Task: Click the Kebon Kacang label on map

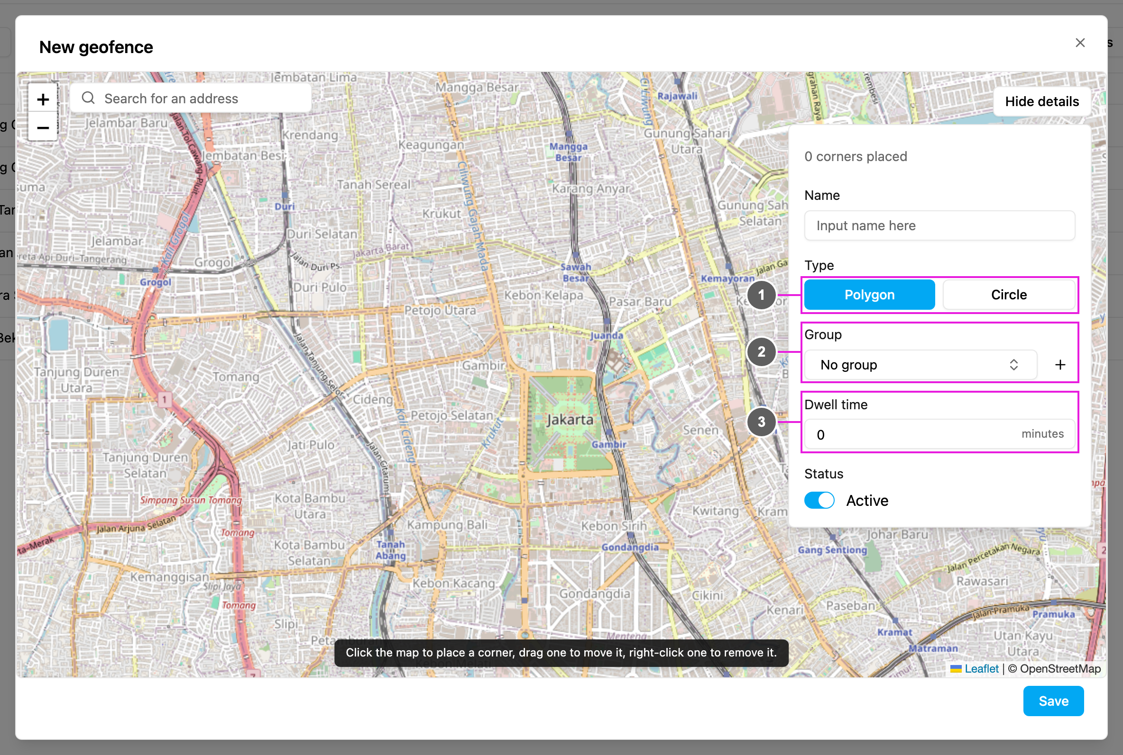Action: point(453,583)
